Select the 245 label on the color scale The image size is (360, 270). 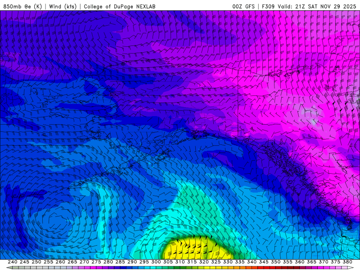point(24,262)
